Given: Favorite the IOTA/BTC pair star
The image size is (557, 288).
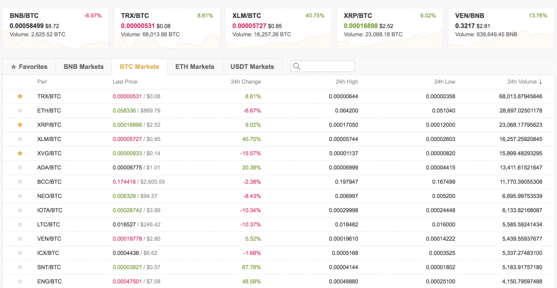Looking at the screenshot, I should 20,210.
